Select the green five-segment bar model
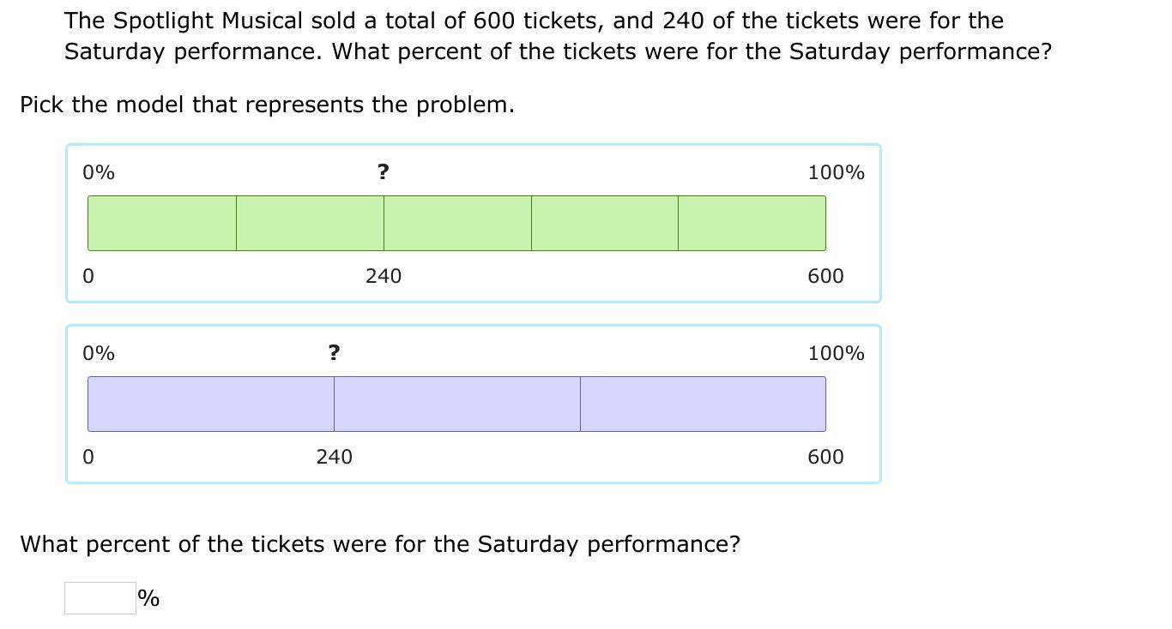This screenshot has height=629, width=1172. tap(473, 223)
